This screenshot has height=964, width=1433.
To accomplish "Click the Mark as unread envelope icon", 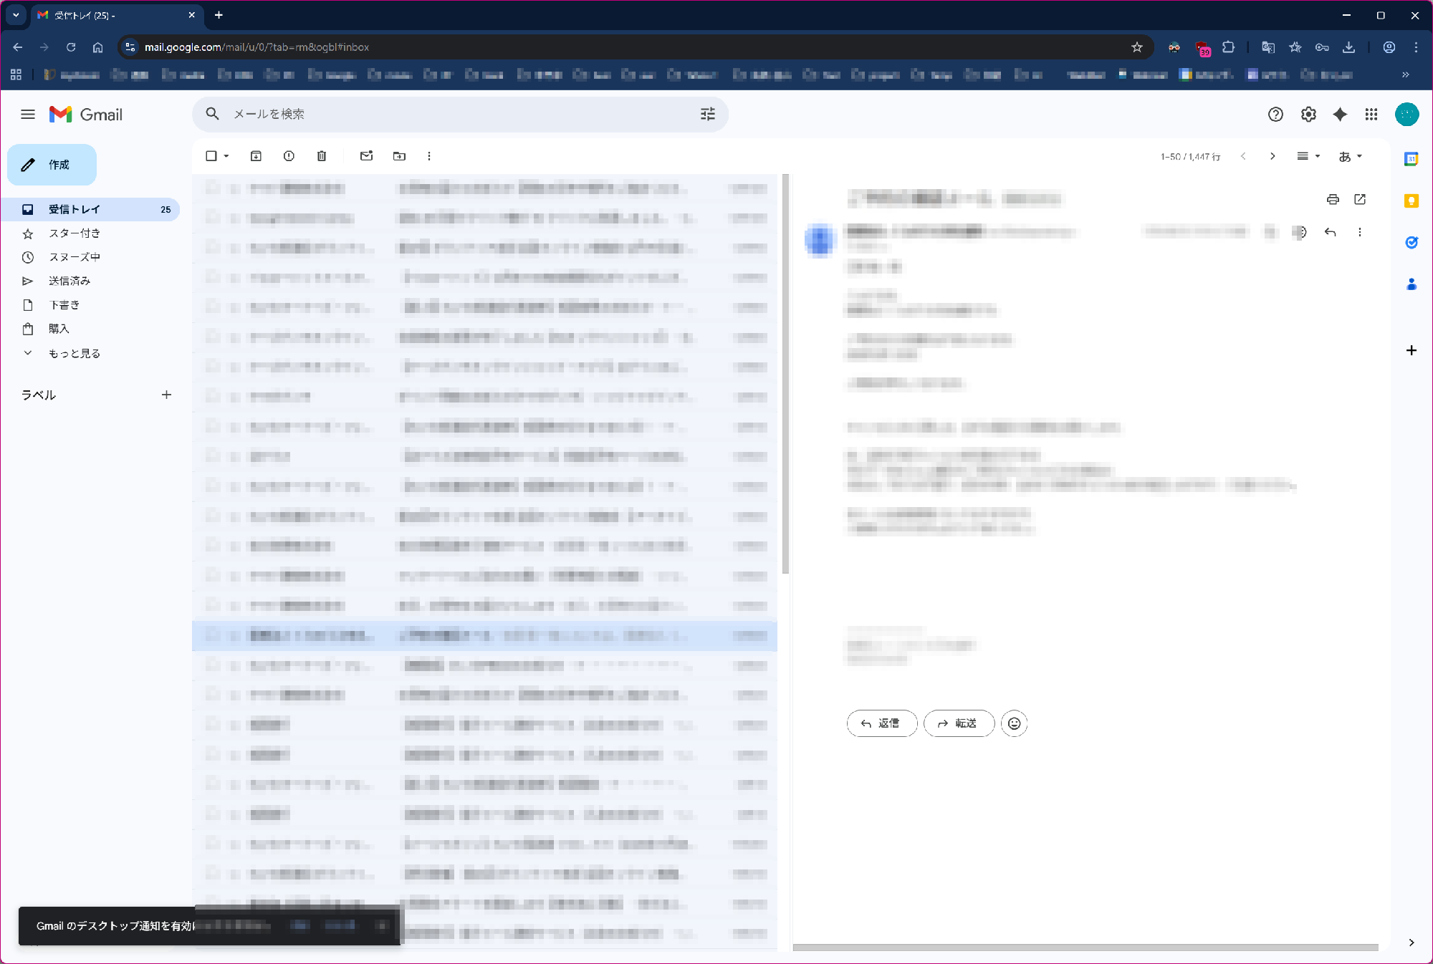I will point(366,156).
